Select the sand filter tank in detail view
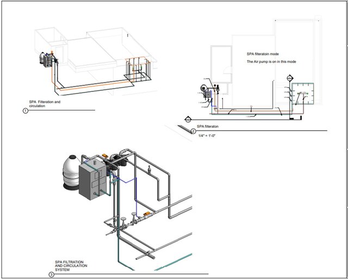The width and height of the screenshot is (348, 279). [x=72, y=168]
